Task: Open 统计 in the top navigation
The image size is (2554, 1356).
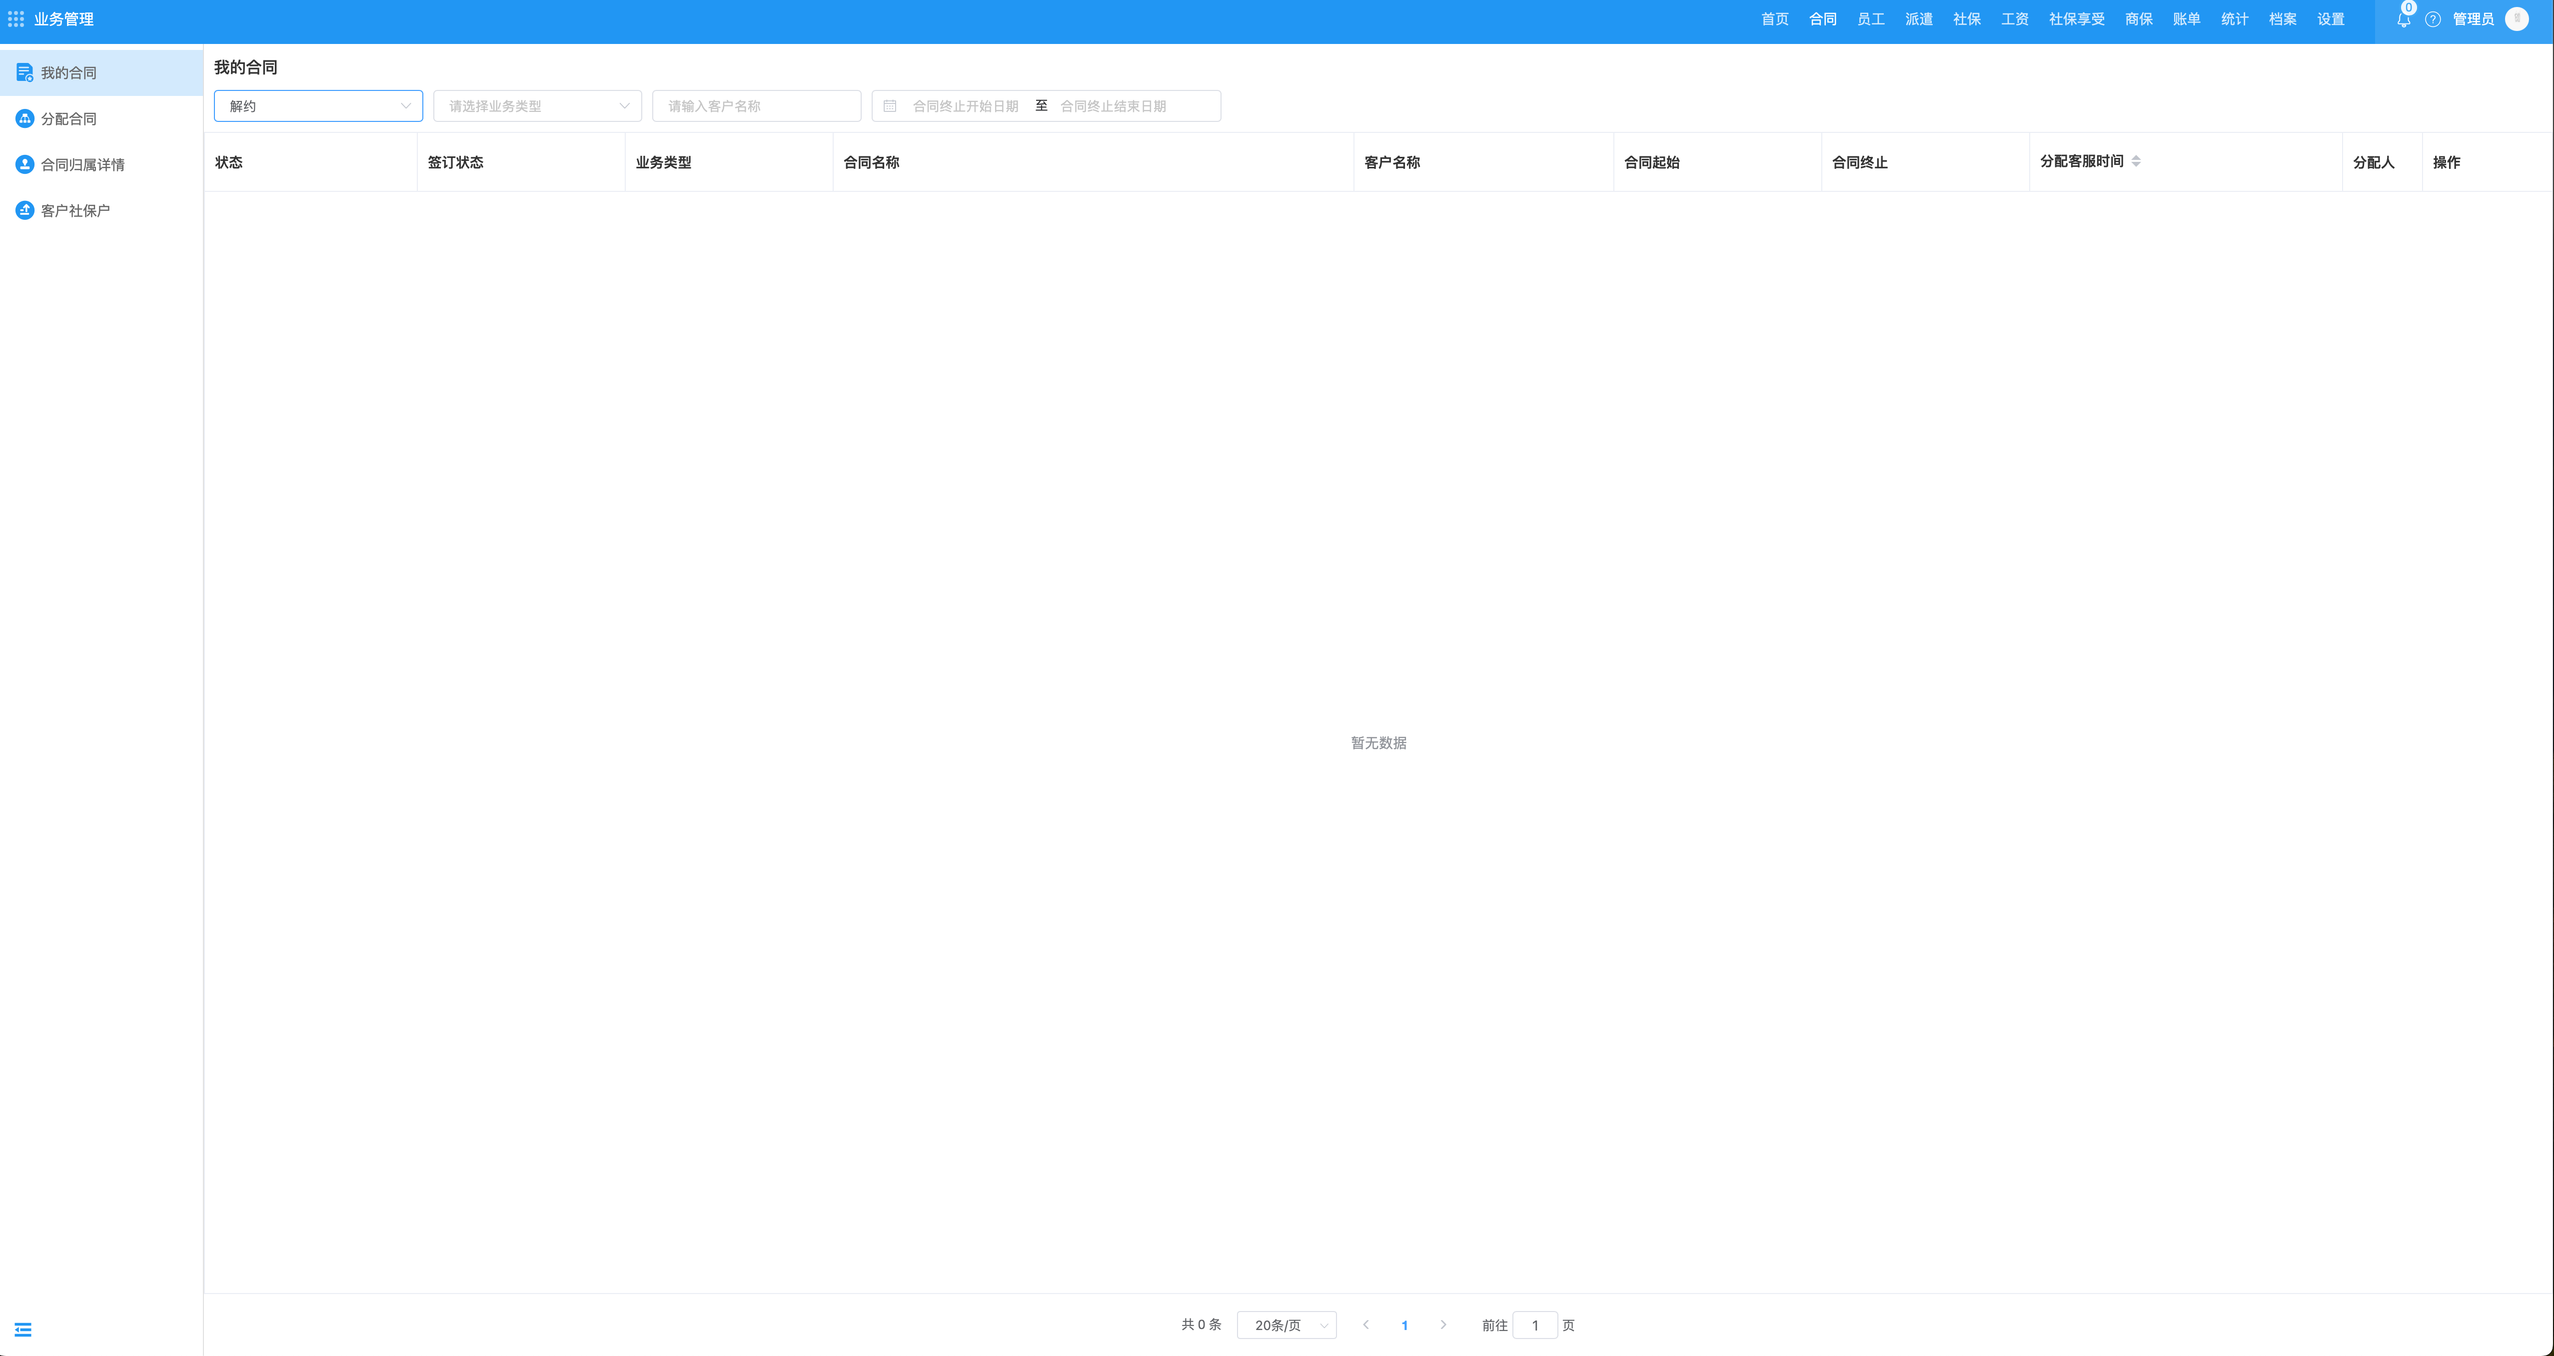Action: pyautogui.click(x=2235, y=19)
